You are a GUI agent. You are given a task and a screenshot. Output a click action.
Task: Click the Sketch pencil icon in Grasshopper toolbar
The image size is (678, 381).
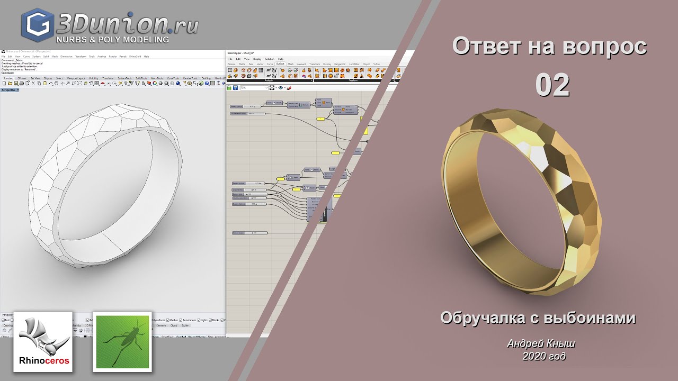pyautogui.click(x=289, y=87)
